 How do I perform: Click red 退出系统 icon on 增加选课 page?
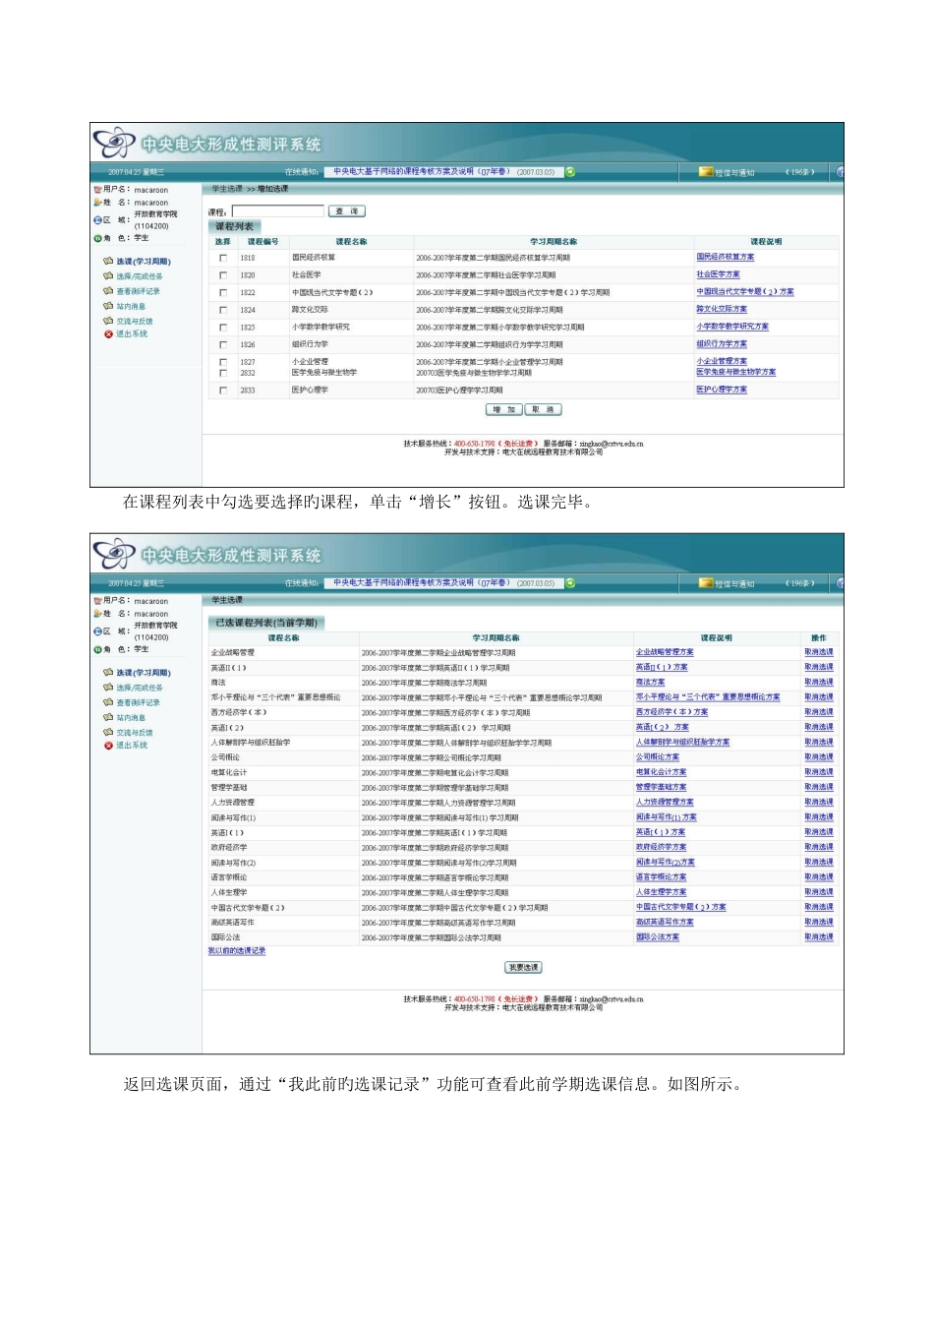pyautogui.click(x=108, y=334)
